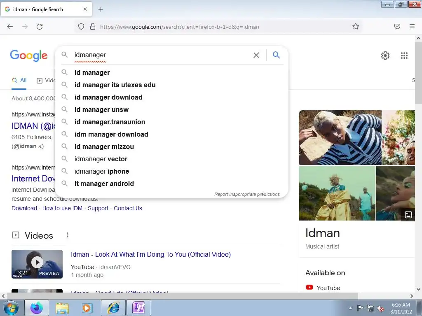Show hidden tray icons

pos(350,308)
